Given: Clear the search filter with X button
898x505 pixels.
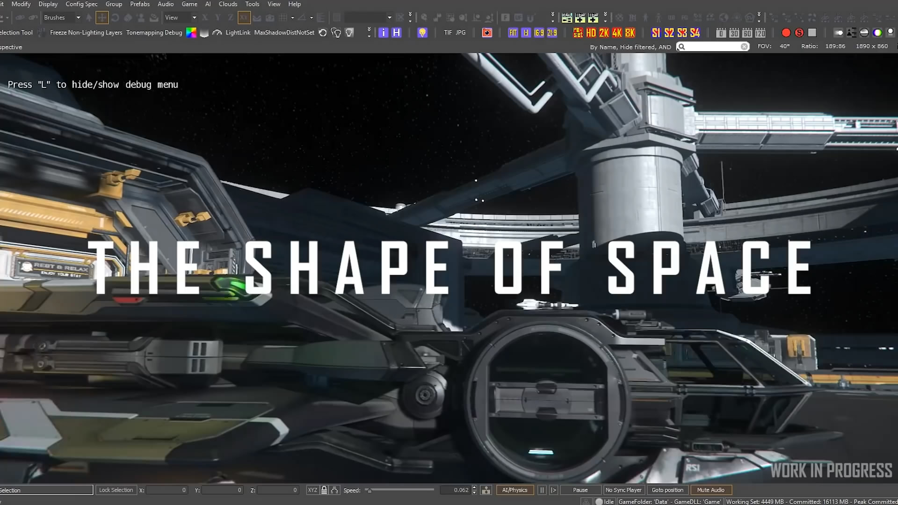Looking at the screenshot, I should pyautogui.click(x=744, y=47).
